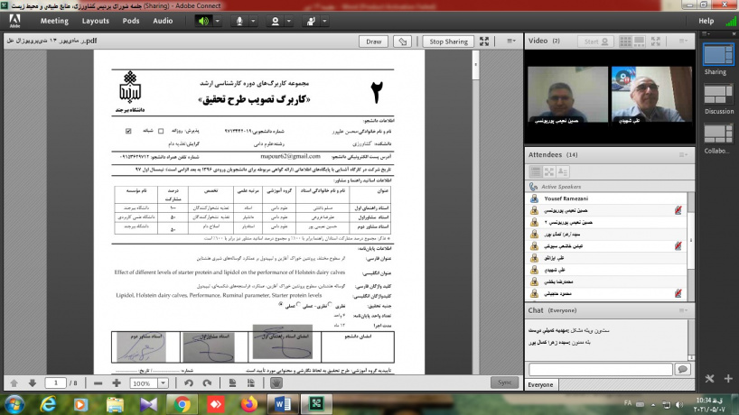
Task: Toggle the speaker audio icon
Action: coord(204,21)
